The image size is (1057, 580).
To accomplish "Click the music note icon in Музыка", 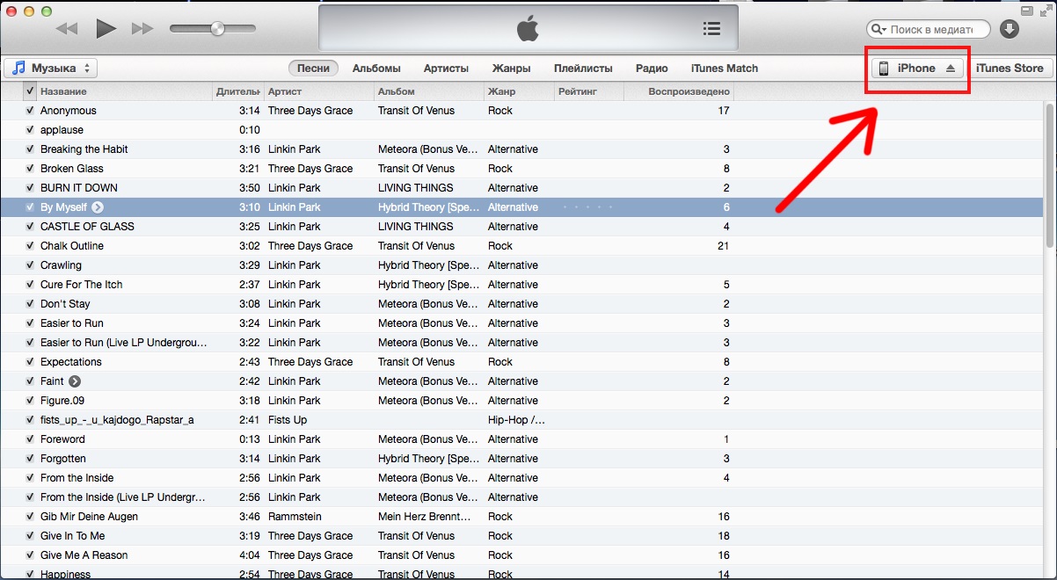I will (18, 69).
